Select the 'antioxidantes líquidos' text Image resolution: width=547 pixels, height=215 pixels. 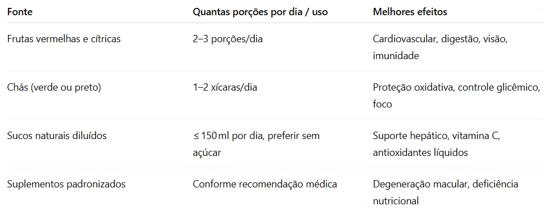[420, 153]
